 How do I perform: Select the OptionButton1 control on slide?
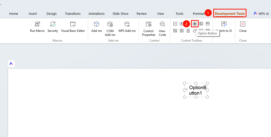coord(196,90)
